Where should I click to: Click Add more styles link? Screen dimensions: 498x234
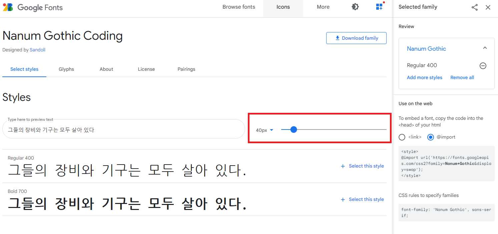click(425, 77)
